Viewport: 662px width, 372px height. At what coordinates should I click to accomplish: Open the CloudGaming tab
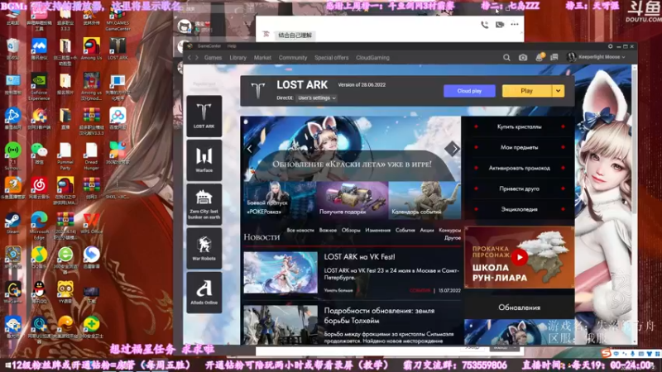pos(372,58)
